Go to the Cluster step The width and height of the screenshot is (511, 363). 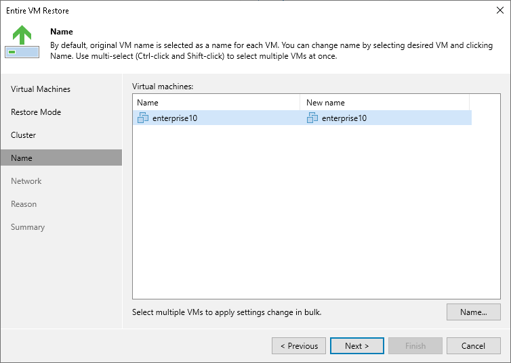point(23,135)
